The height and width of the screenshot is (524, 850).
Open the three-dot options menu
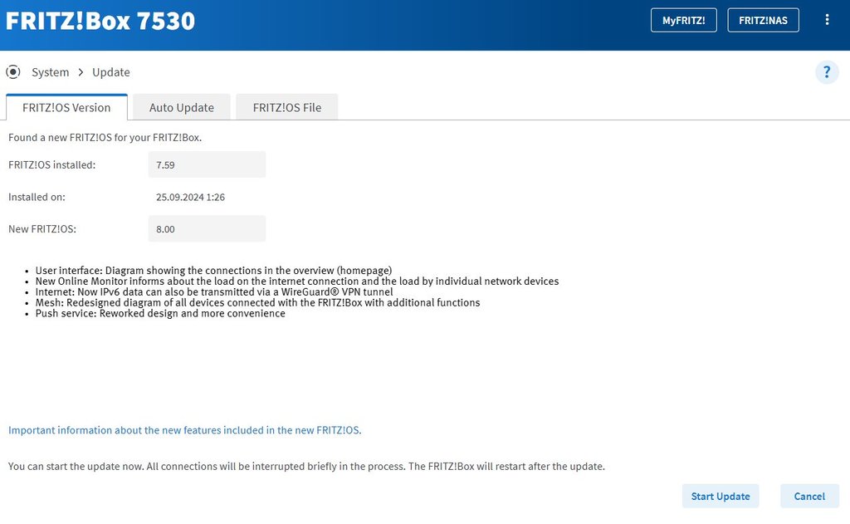827,20
